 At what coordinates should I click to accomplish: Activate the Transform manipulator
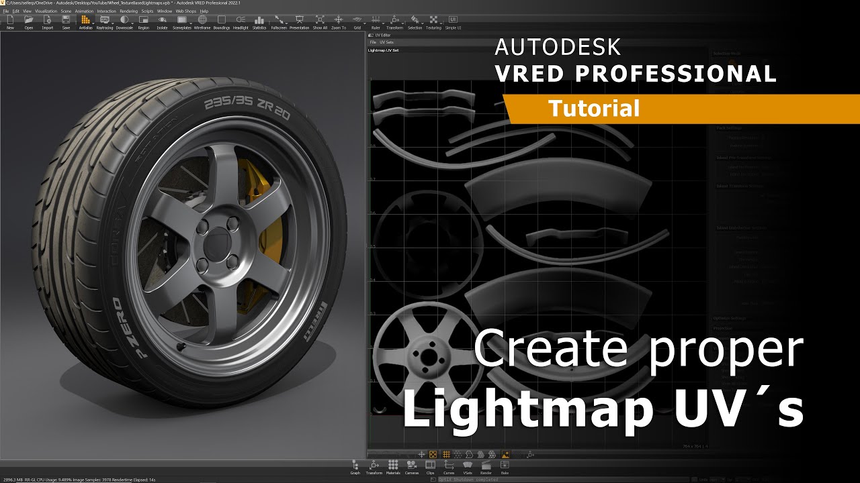(x=394, y=23)
